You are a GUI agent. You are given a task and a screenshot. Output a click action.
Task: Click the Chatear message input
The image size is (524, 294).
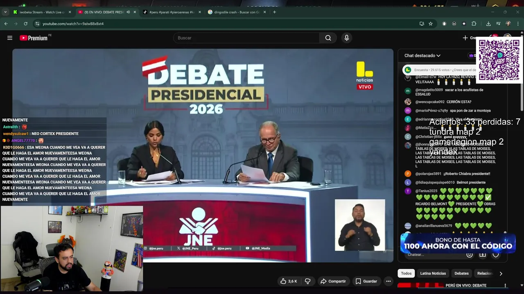[434, 255]
